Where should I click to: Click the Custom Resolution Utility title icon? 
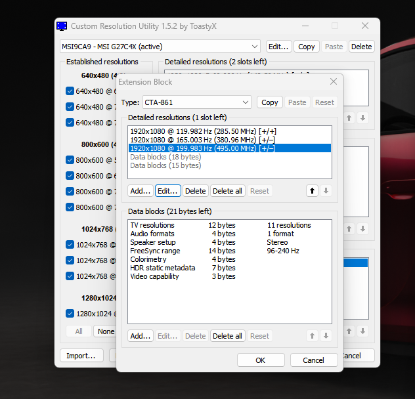[x=62, y=26]
